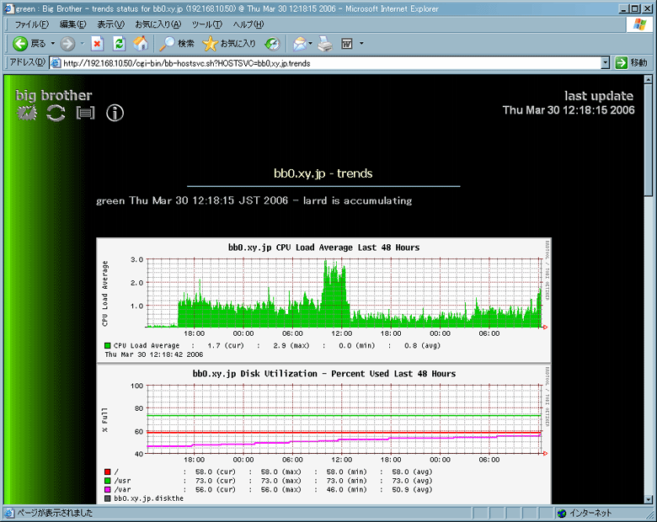Click the browser Stop button
This screenshot has width=657, height=522.
tap(97, 43)
